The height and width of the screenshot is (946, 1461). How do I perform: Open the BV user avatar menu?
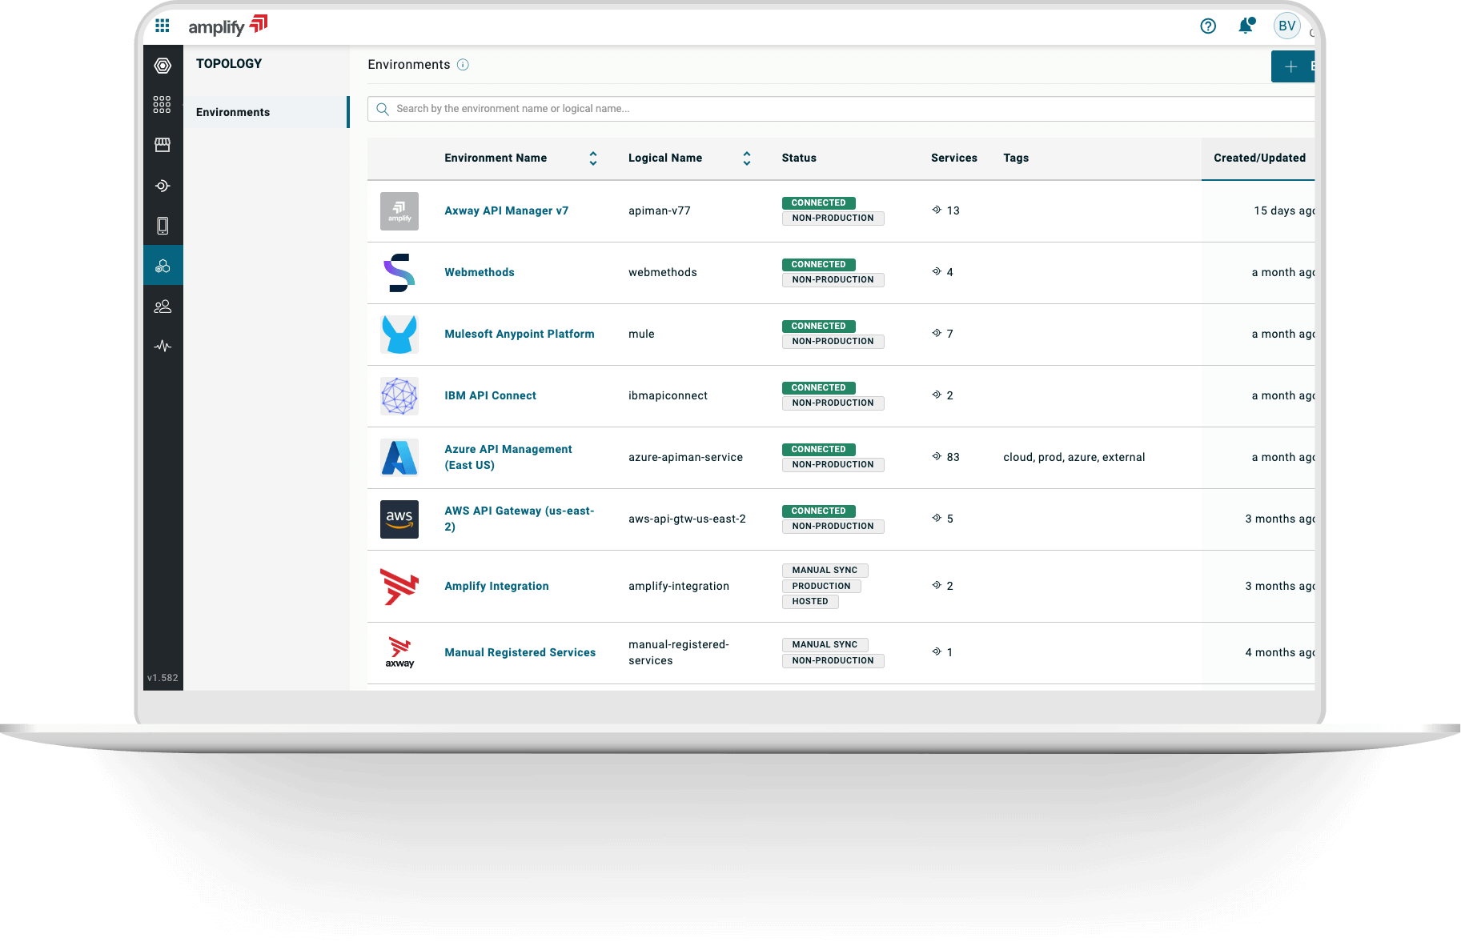(1286, 26)
